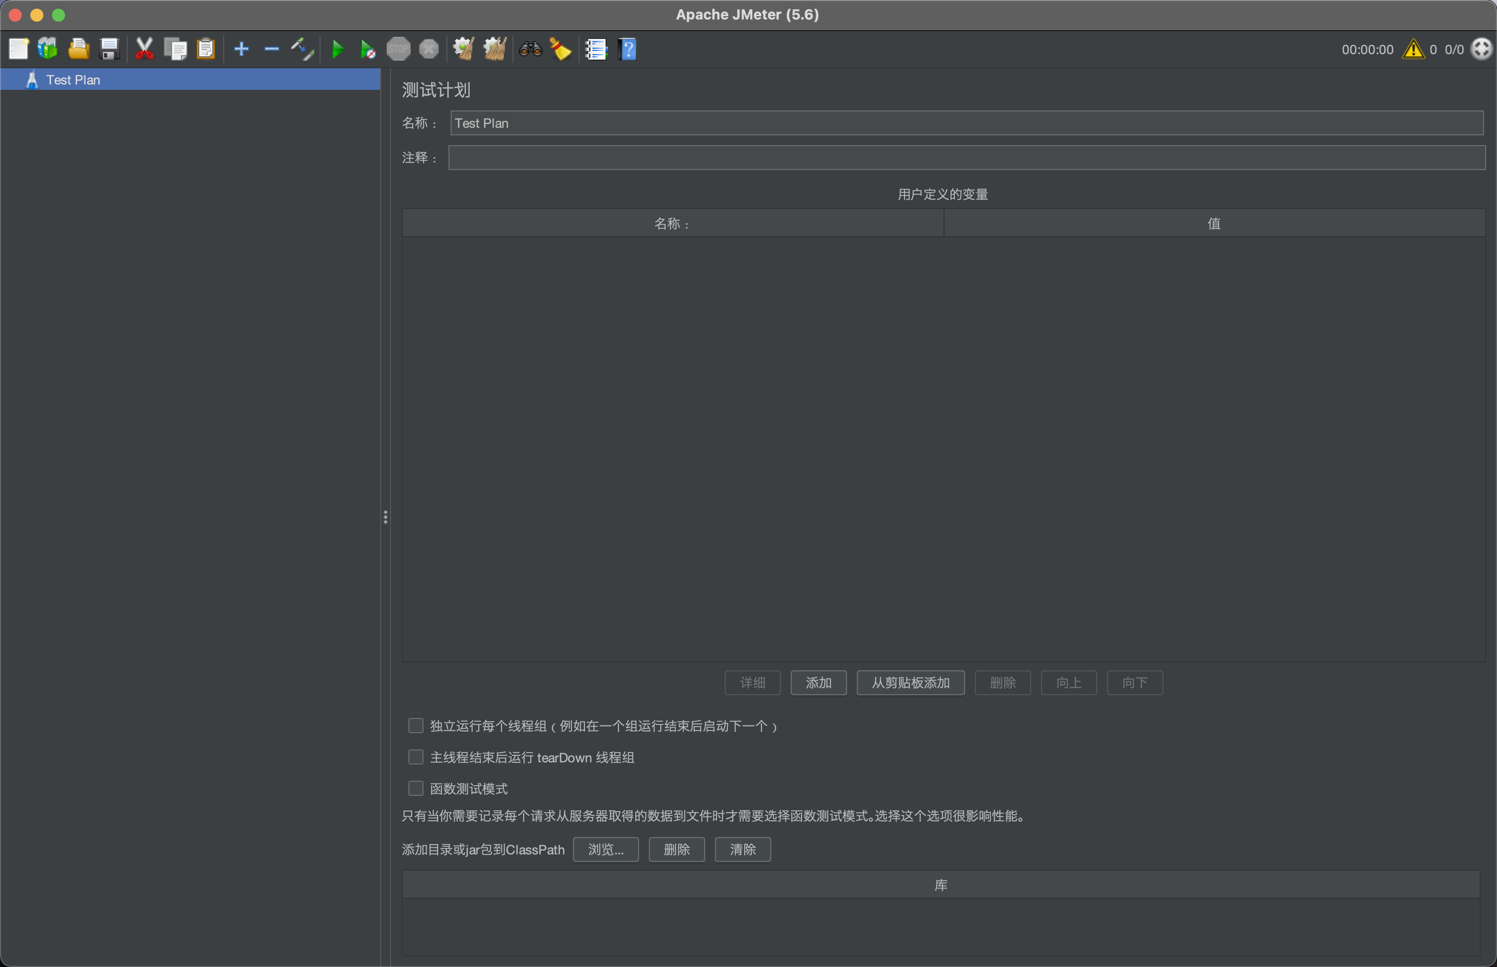Select Test Plan node in tree
This screenshot has width=1497, height=967.
190,80
